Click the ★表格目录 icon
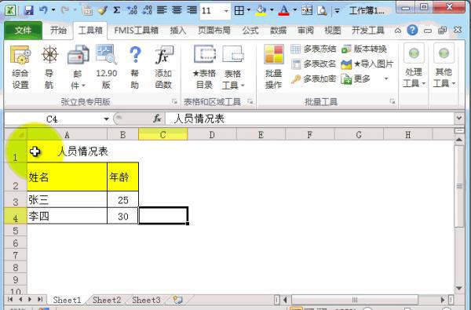 click(205, 54)
